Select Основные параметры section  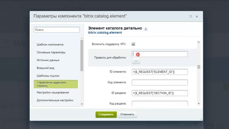coord(51,52)
